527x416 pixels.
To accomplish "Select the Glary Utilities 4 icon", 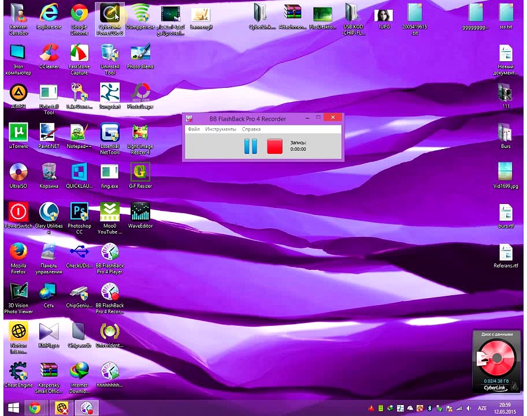I will pyautogui.click(x=49, y=218).
